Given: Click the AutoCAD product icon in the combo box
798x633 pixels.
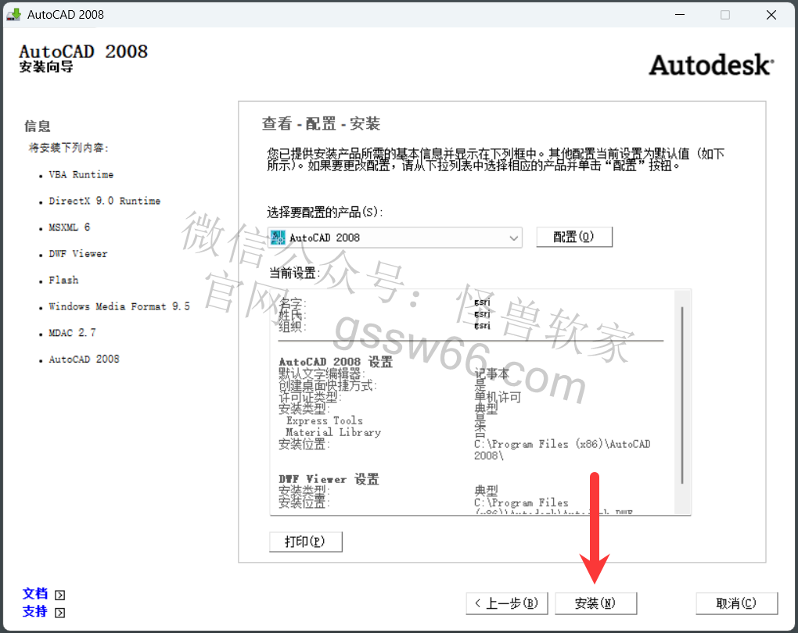Looking at the screenshot, I should coord(277,238).
